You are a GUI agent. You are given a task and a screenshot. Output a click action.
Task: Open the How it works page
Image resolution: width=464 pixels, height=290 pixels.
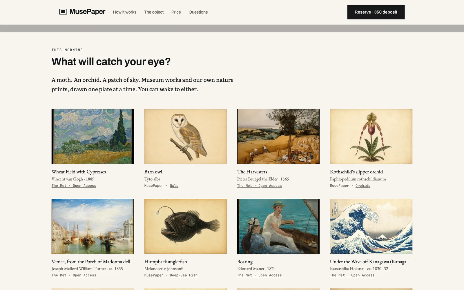click(125, 12)
